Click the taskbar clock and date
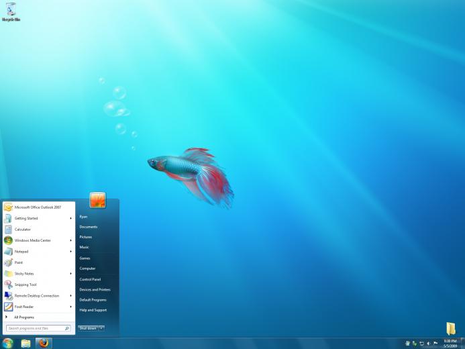This screenshot has height=349, width=465. pos(450,344)
